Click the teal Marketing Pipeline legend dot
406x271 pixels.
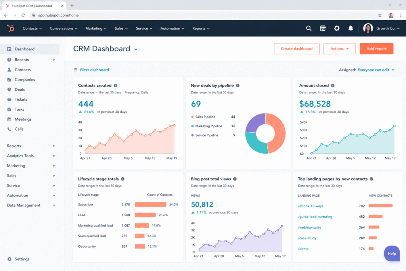pos(192,126)
